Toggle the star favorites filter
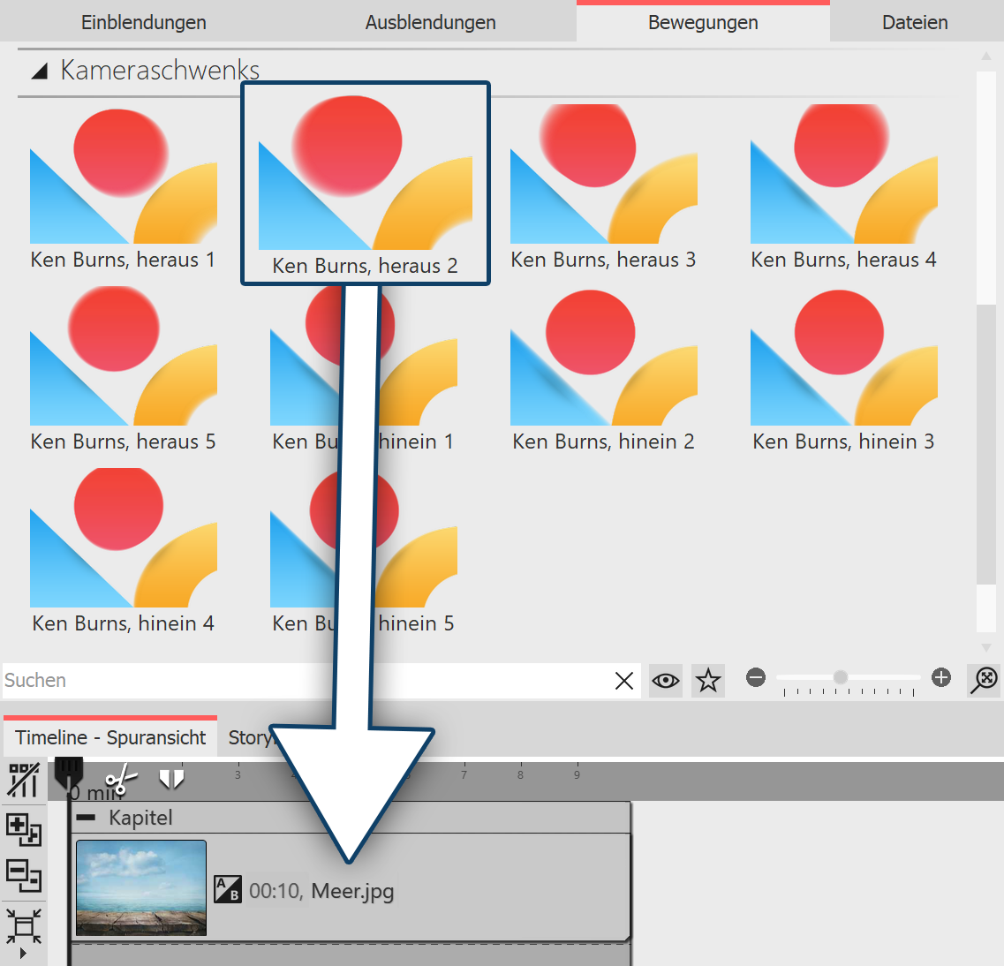Image resolution: width=1004 pixels, height=966 pixels. pos(707,681)
